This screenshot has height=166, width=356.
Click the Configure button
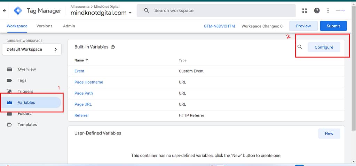click(324, 47)
